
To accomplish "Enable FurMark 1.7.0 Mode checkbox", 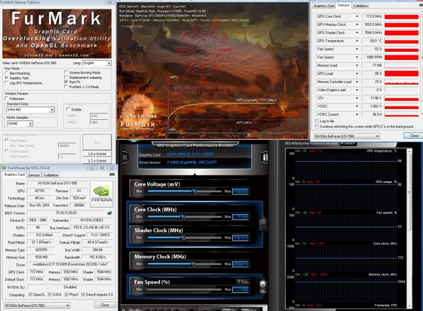I will [66, 86].
